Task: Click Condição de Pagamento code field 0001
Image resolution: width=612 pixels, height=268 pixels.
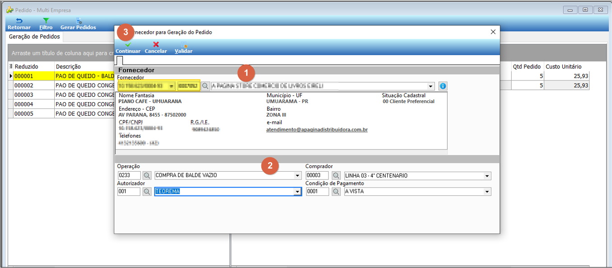Action: tap(318, 191)
